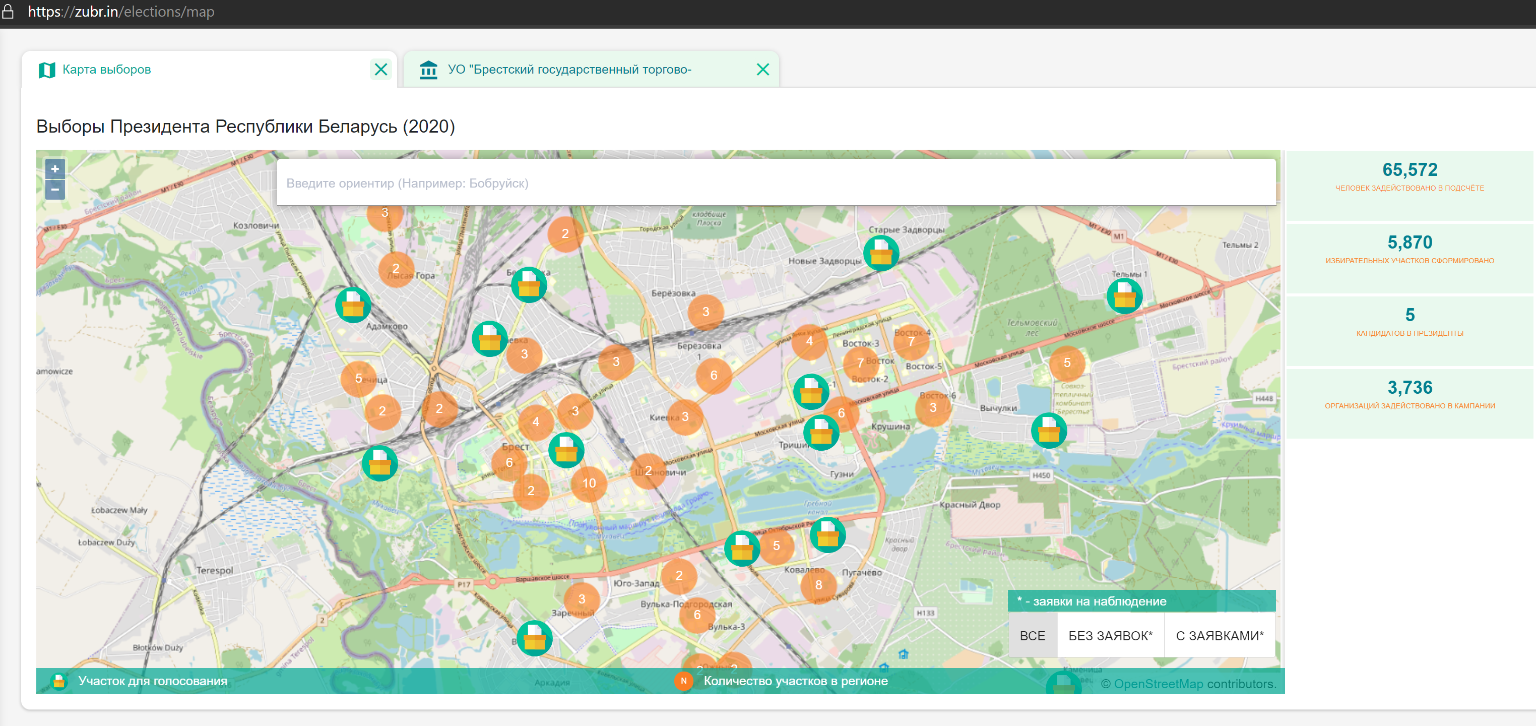Open polling station marker above Адамково
Viewport: 1536px width, 726px height.
pyautogui.click(x=353, y=305)
